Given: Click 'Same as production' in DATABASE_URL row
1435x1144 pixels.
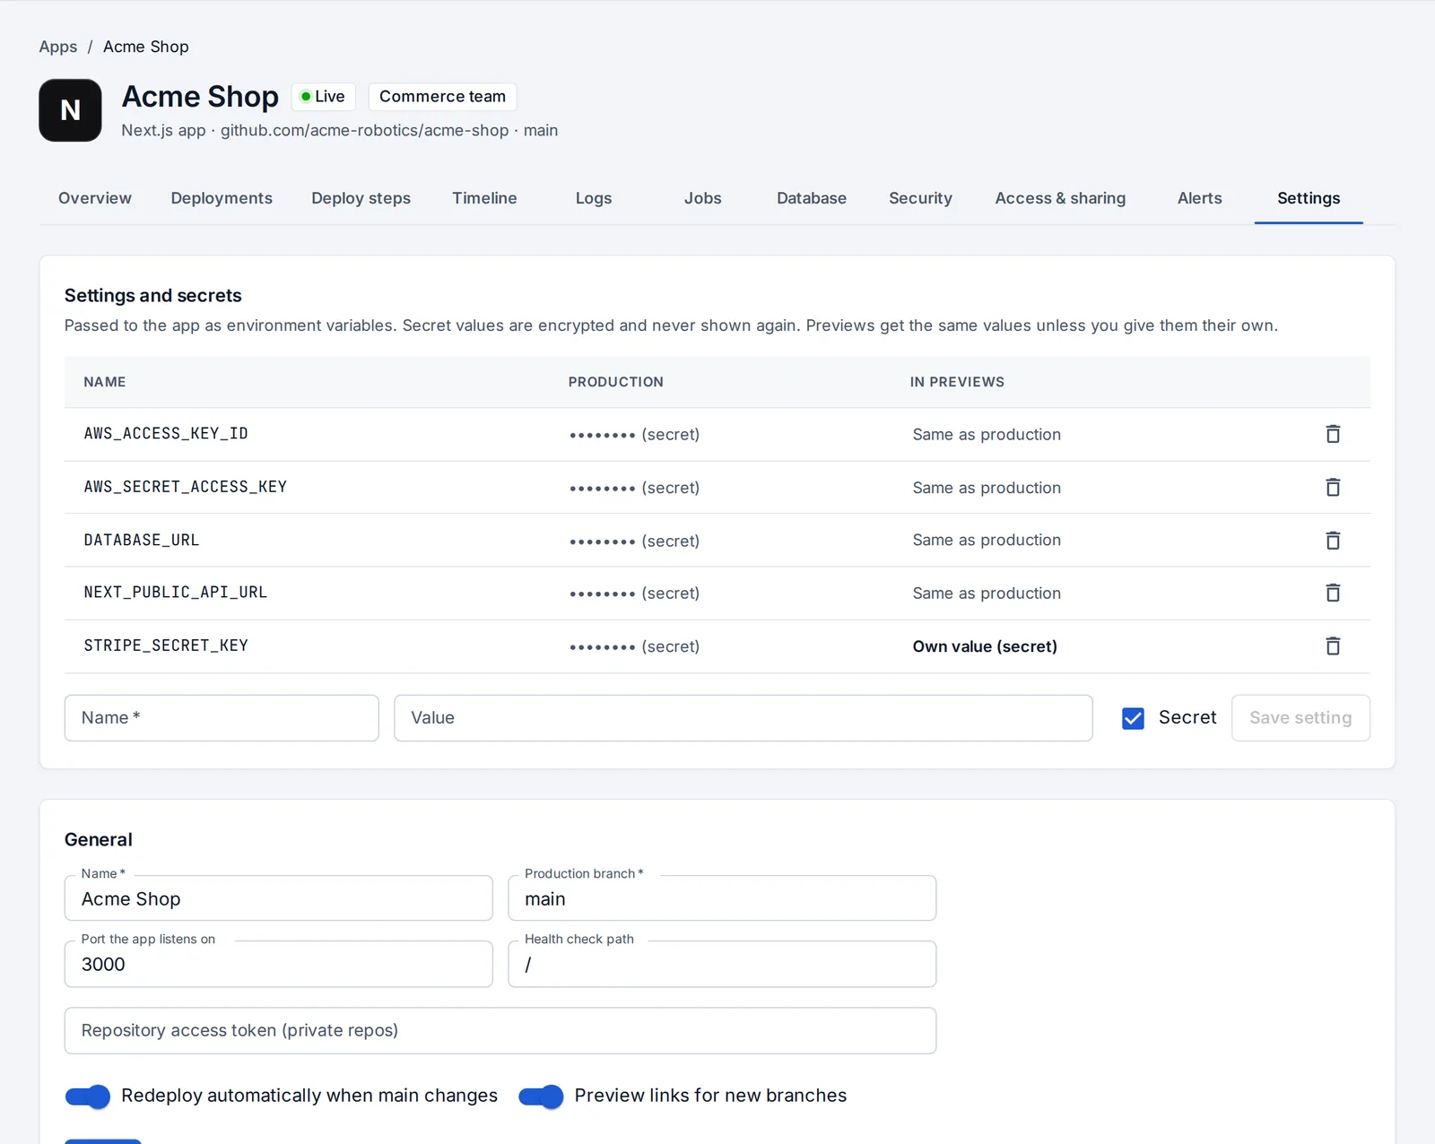Looking at the screenshot, I should [x=987, y=540].
